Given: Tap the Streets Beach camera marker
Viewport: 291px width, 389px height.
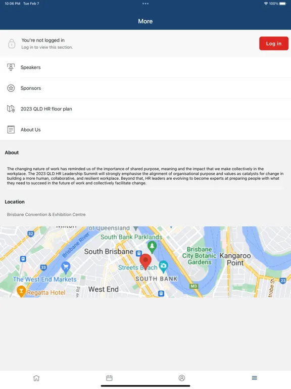Looking at the screenshot, I should point(163,267).
